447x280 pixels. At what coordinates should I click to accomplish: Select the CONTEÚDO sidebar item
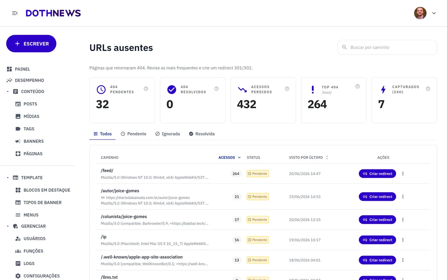click(29, 91)
